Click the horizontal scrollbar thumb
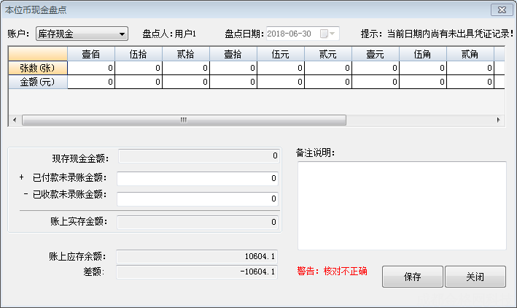The image size is (517, 308). [x=183, y=120]
